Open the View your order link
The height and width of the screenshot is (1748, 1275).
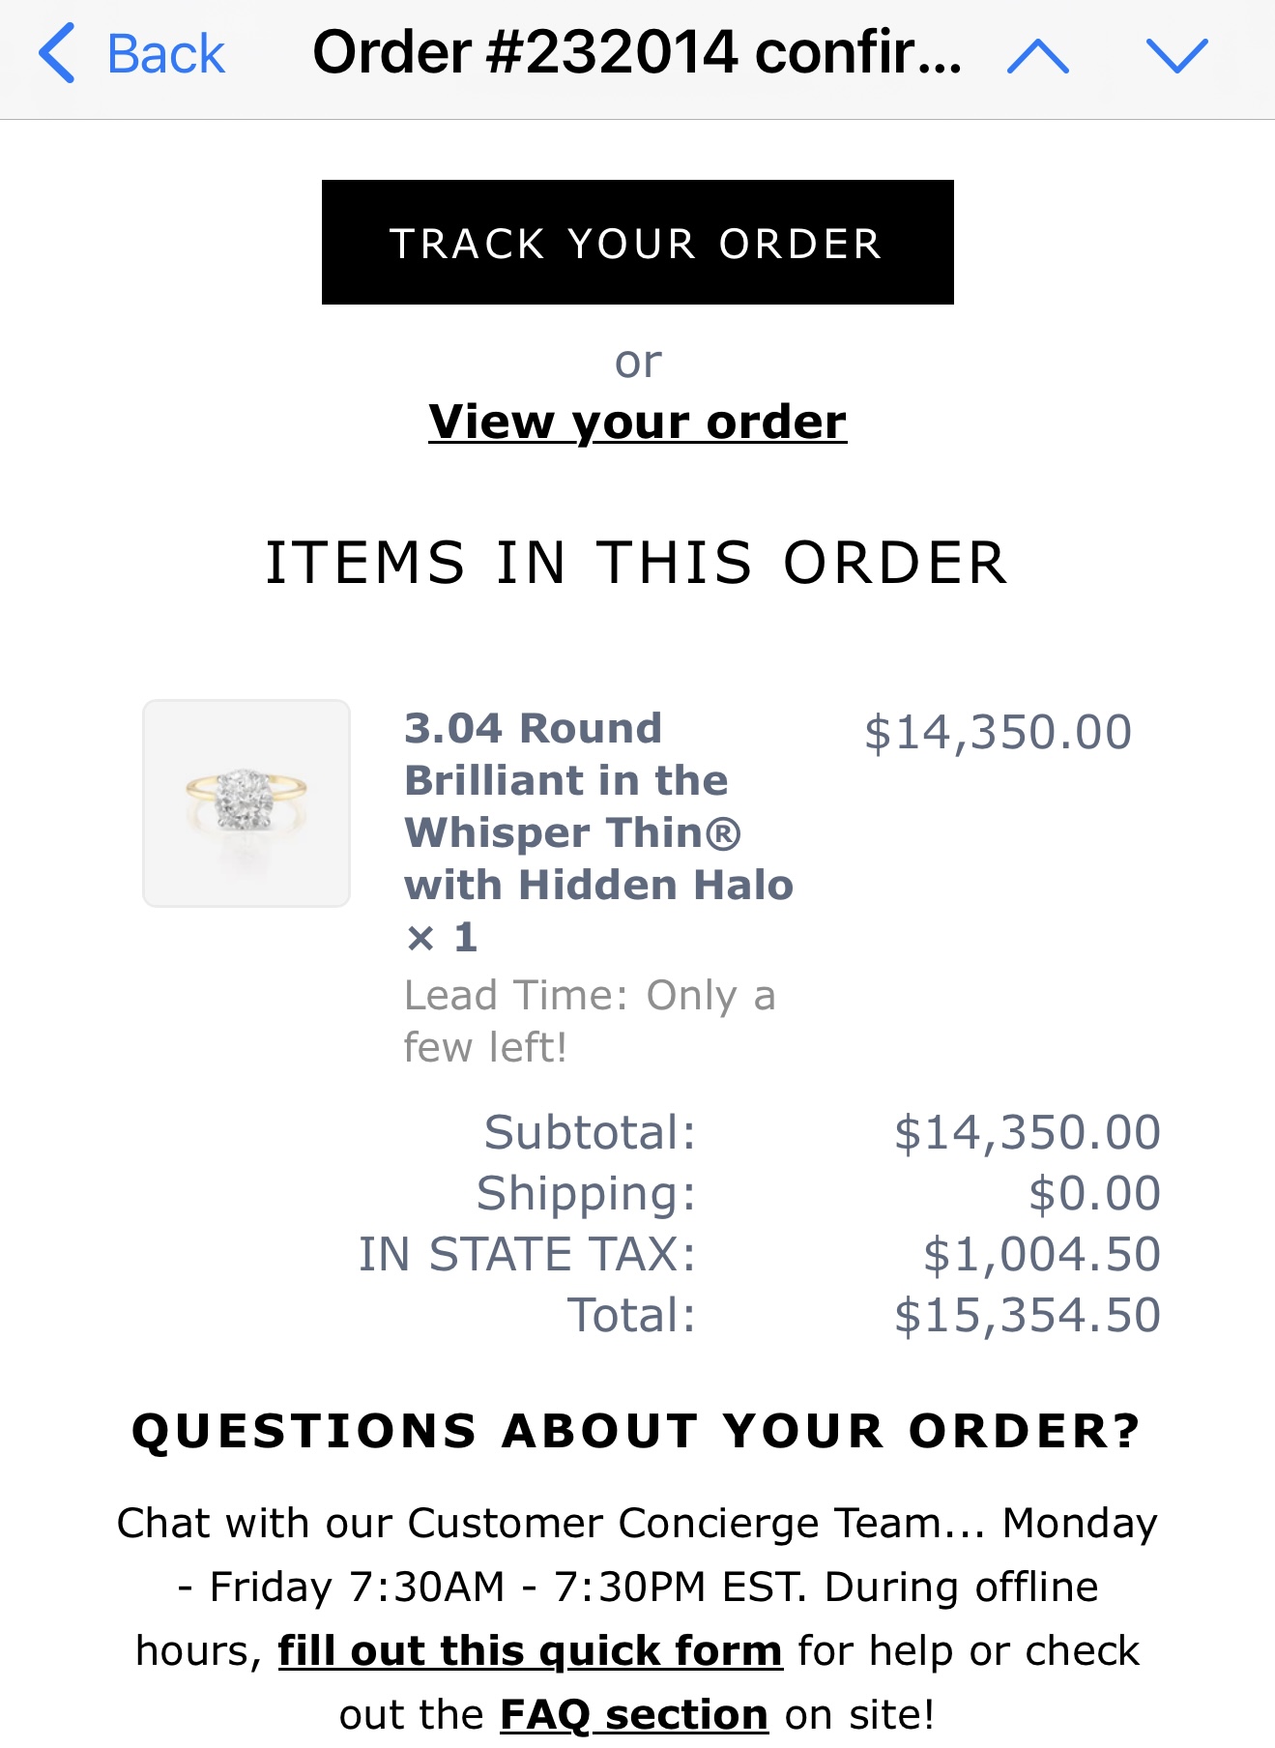[637, 422]
